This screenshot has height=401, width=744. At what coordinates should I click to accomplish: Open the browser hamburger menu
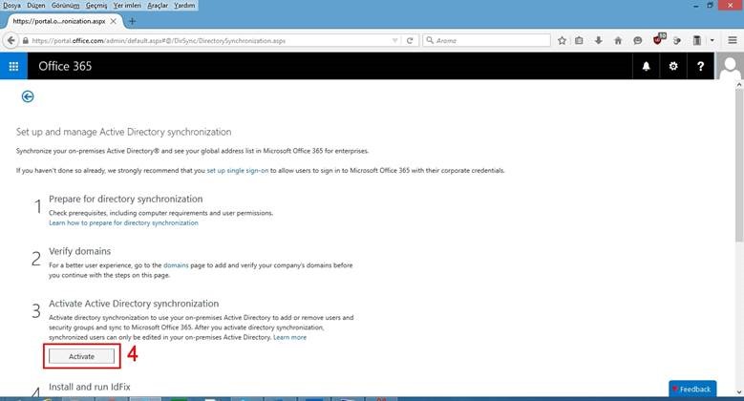[733, 40]
